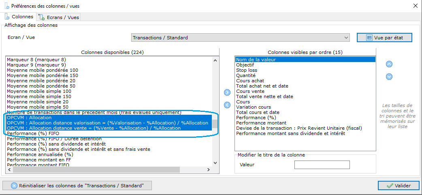Select 'Moyenne mobile simple 150'
The image size is (422, 195).
click(x=109, y=96)
